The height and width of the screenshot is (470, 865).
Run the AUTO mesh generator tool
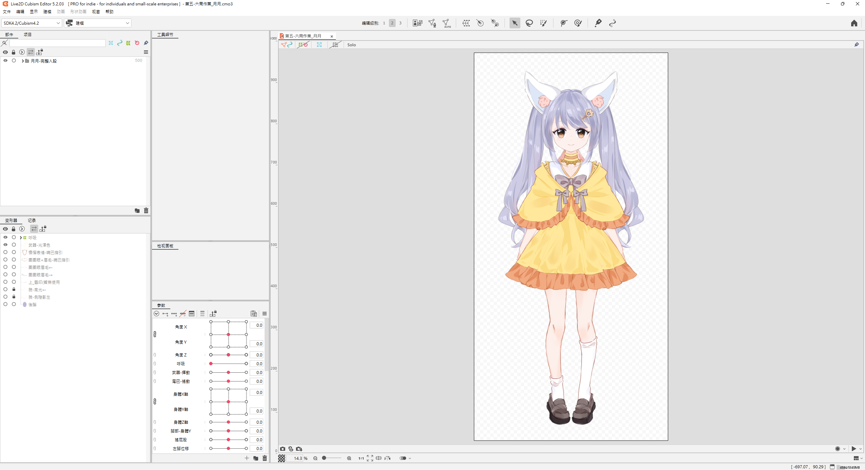coord(447,23)
